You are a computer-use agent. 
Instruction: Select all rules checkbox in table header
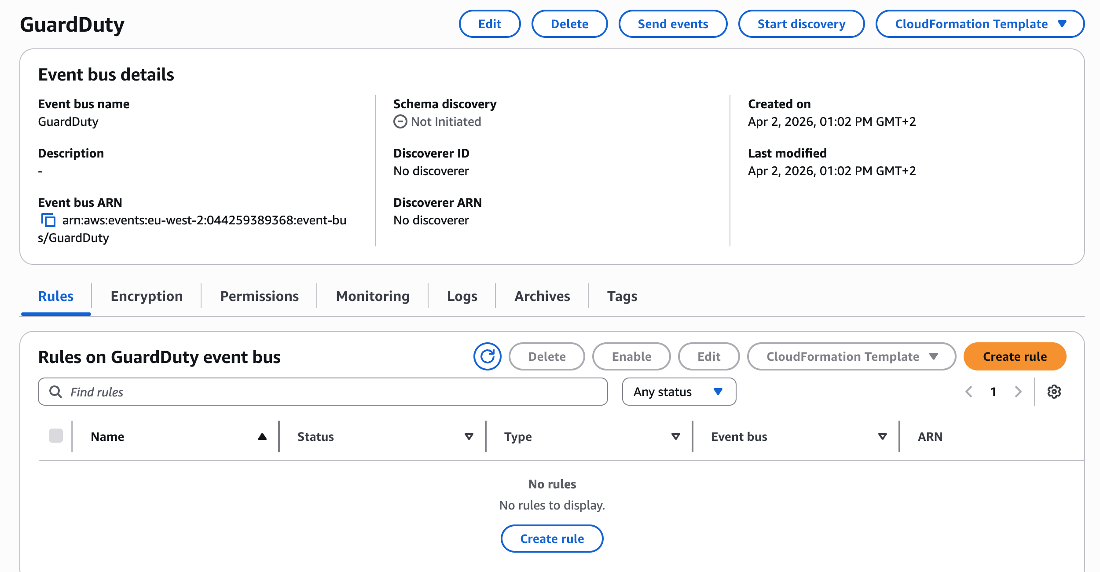[56, 436]
